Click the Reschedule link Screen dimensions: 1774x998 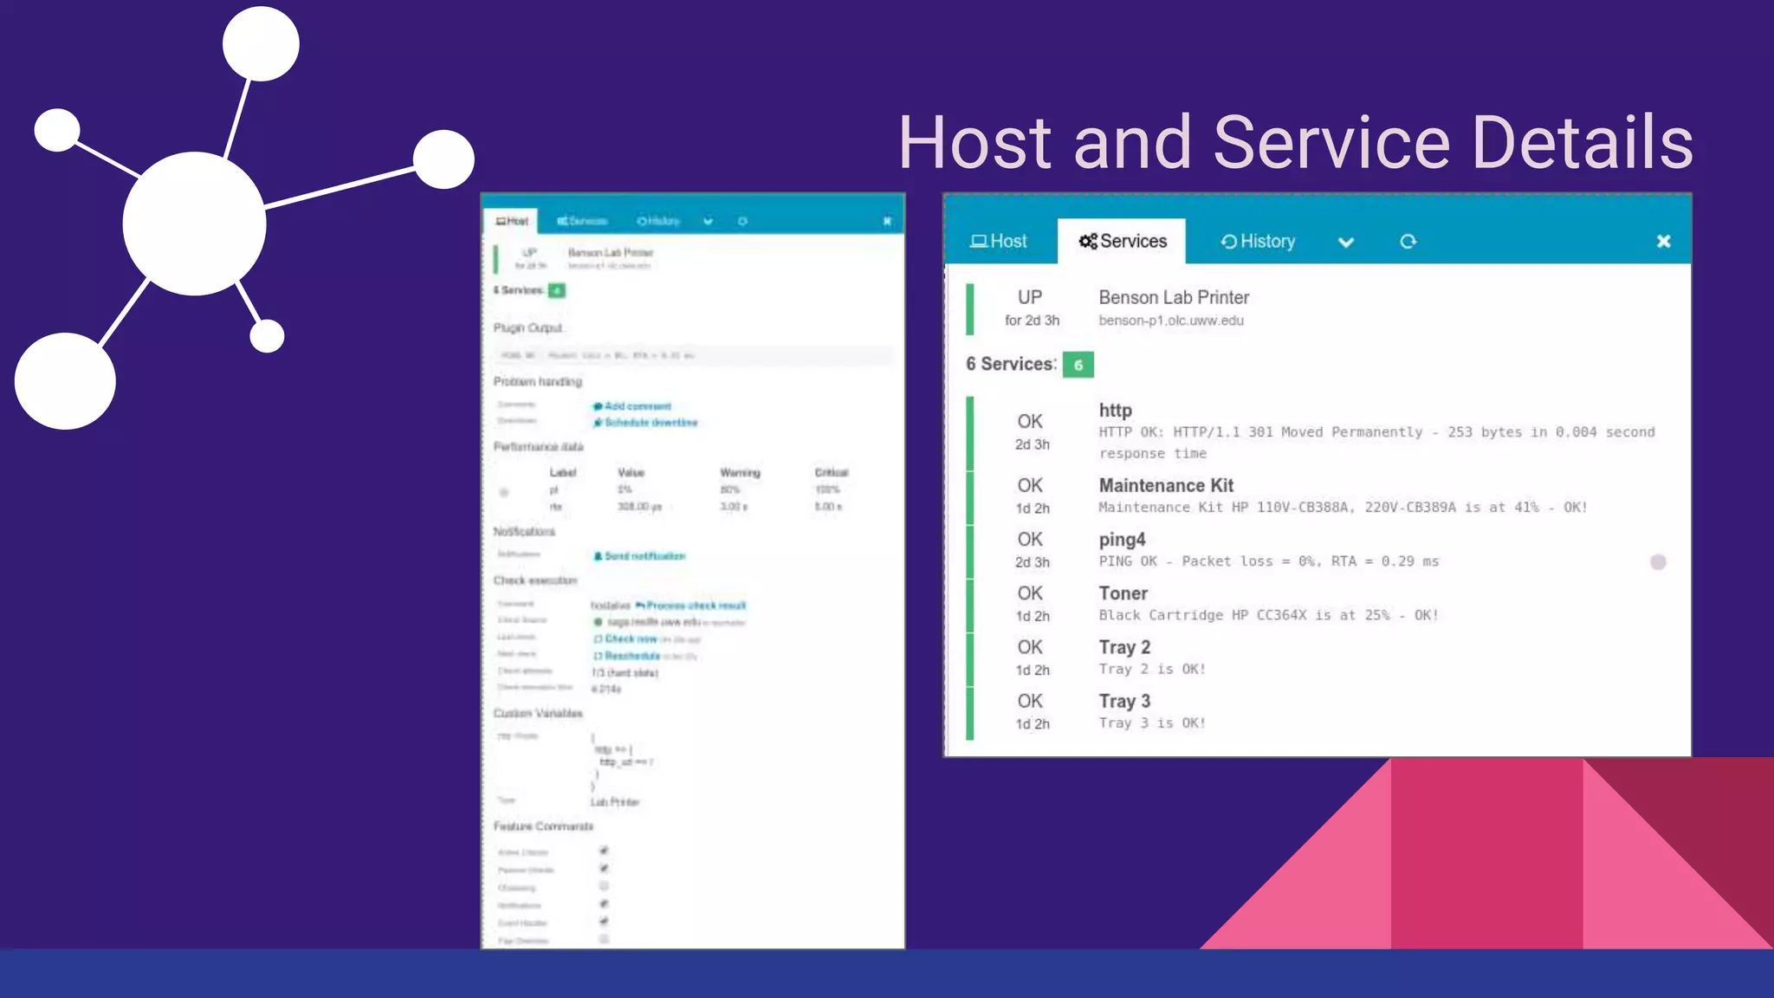(627, 656)
